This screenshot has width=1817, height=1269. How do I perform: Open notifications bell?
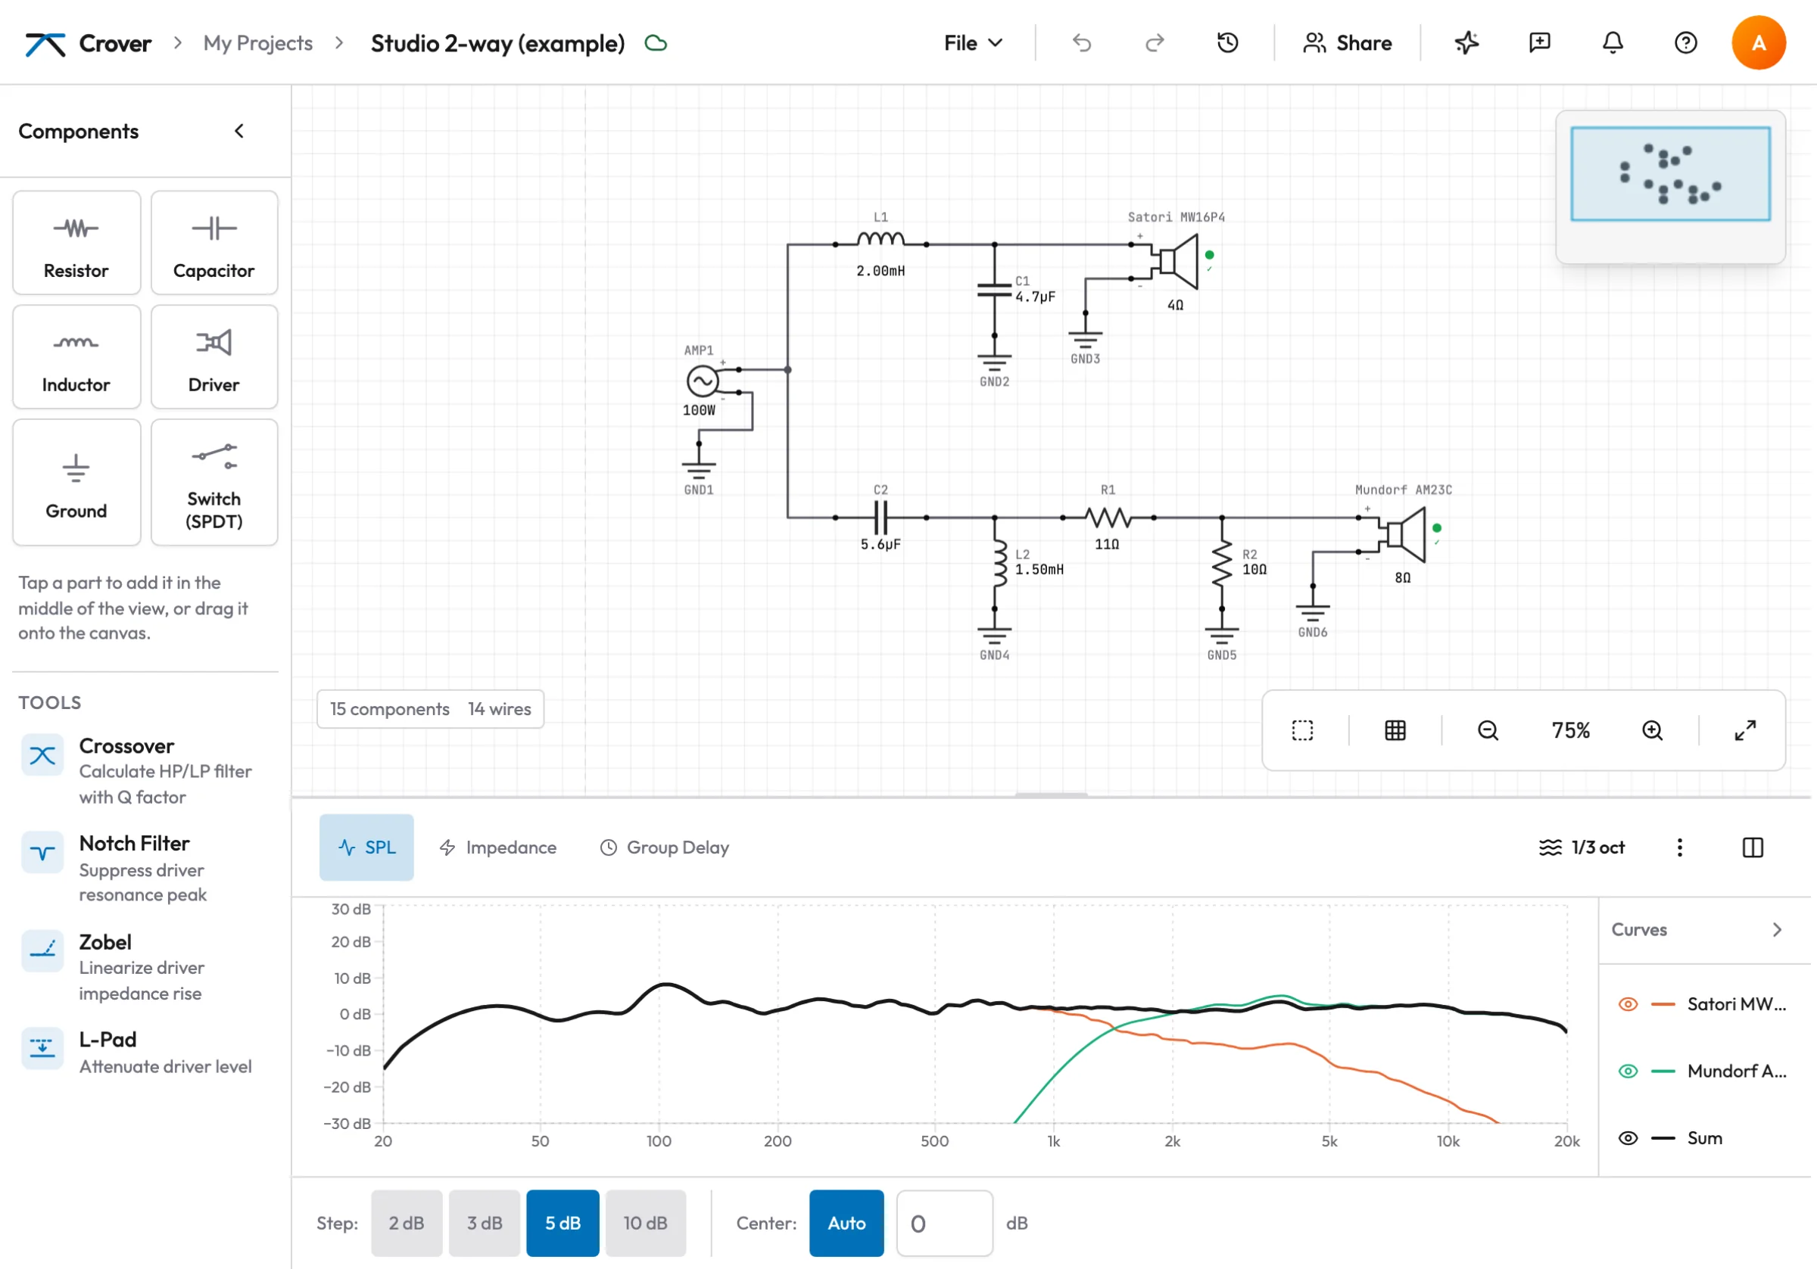tap(1612, 42)
